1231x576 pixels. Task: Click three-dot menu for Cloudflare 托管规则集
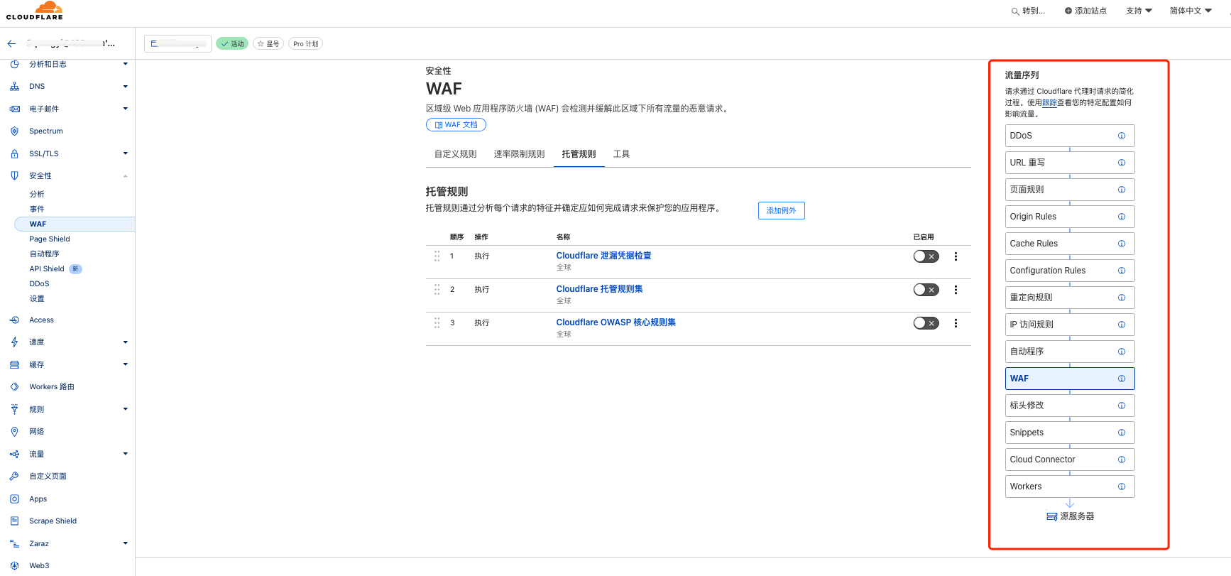coord(956,290)
